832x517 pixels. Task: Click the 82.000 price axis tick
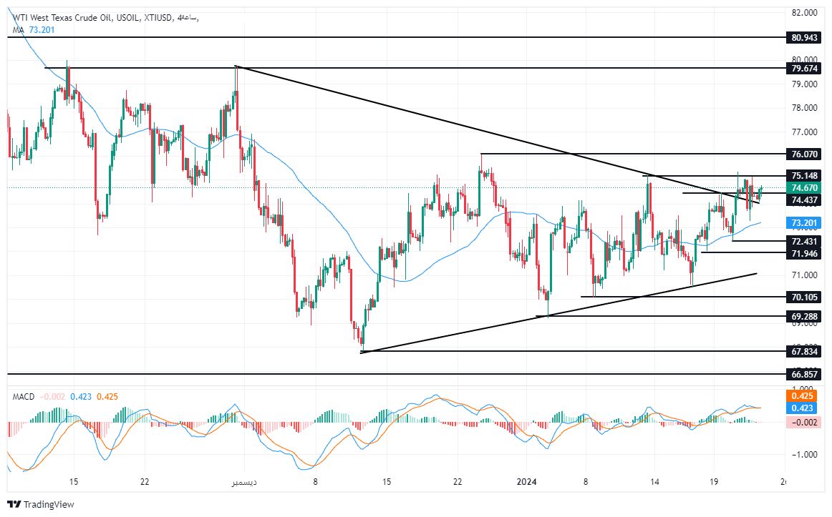point(804,12)
